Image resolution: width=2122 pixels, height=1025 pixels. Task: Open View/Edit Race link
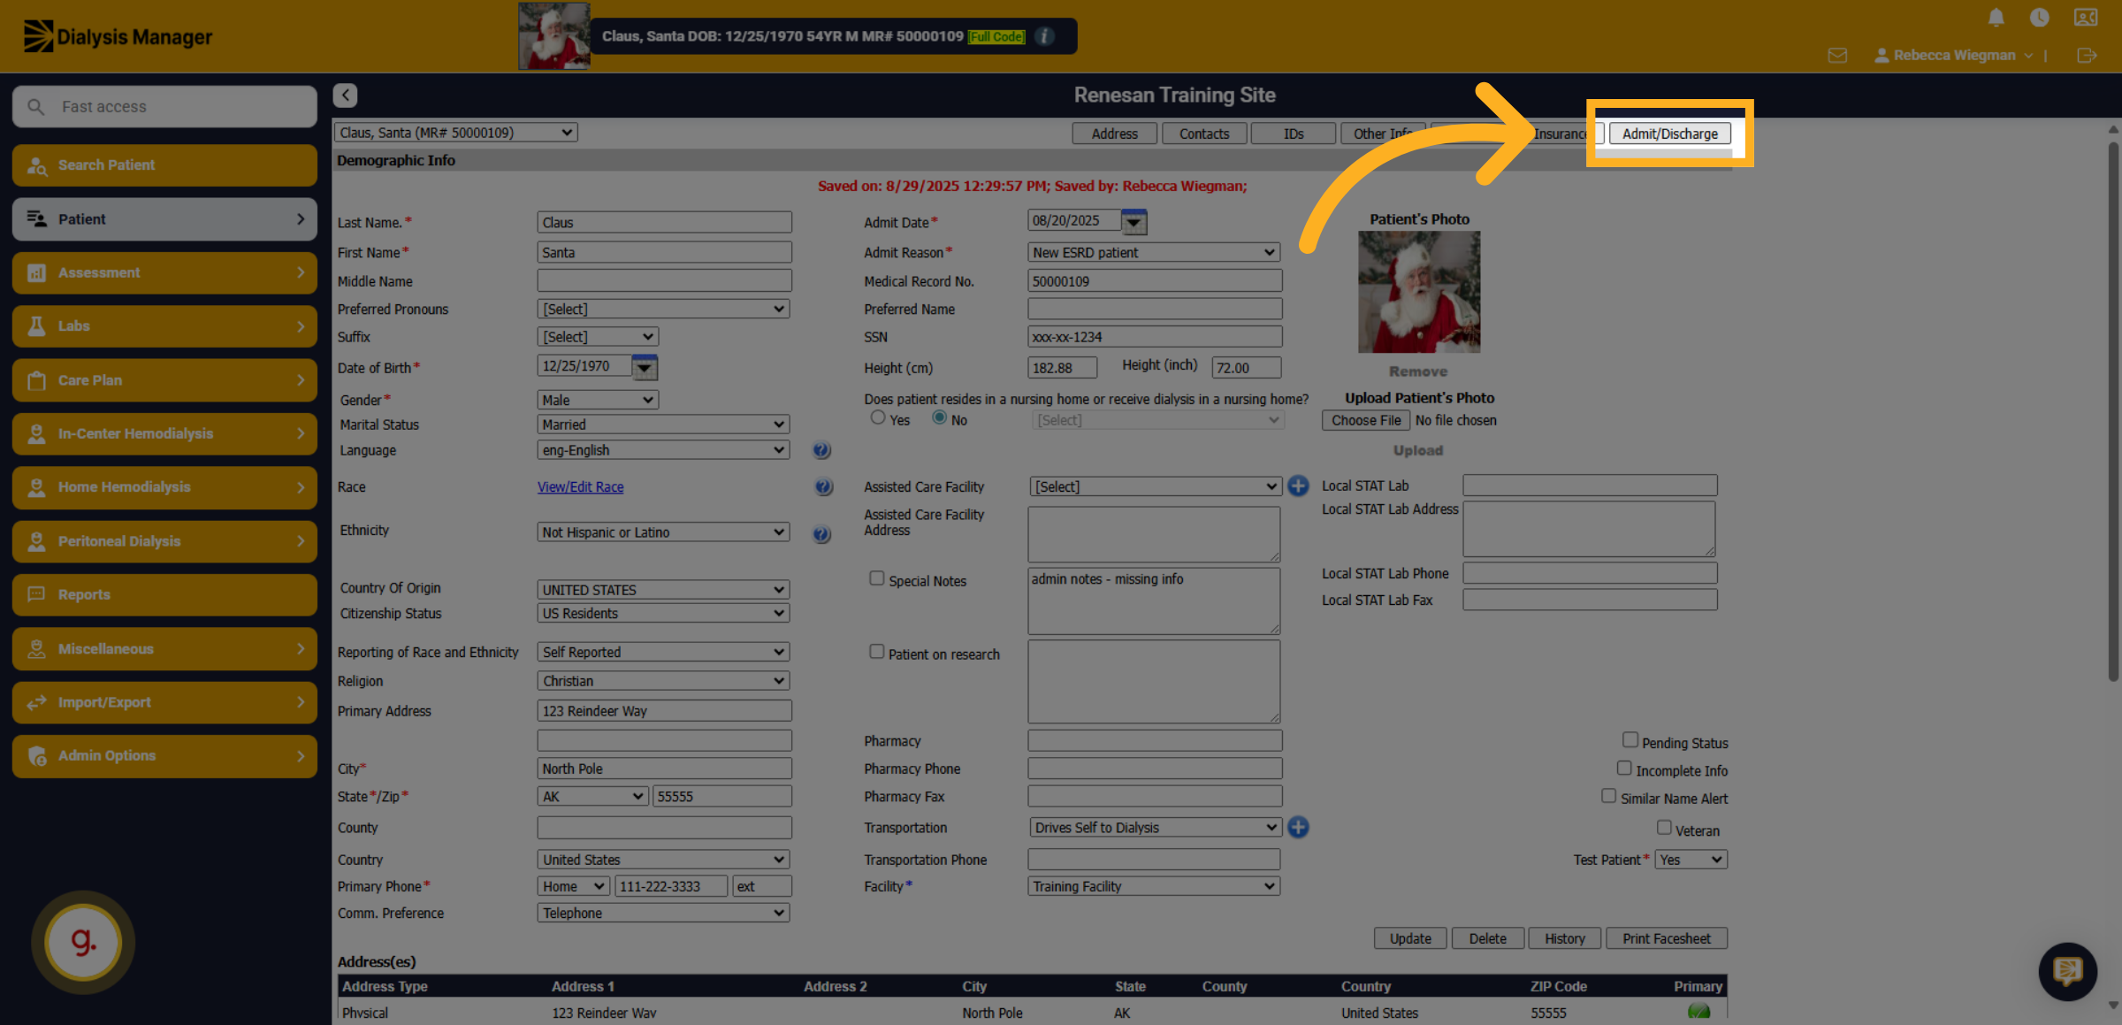pyautogui.click(x=581, y=487)
